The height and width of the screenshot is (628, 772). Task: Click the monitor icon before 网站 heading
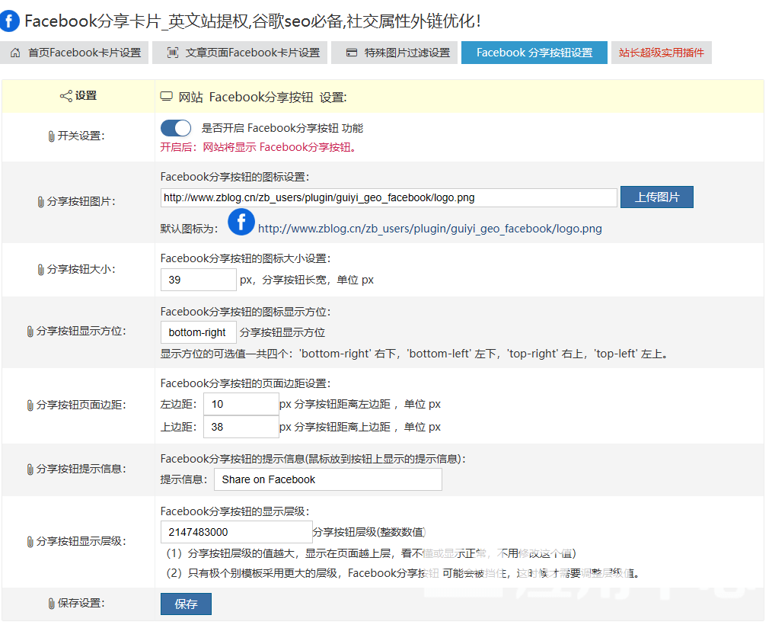(166, 97)
